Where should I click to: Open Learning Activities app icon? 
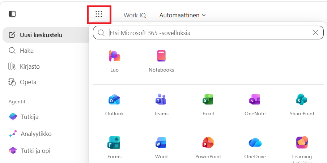click(302, 142)
